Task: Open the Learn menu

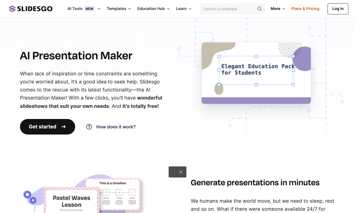Action: [184, 9]
